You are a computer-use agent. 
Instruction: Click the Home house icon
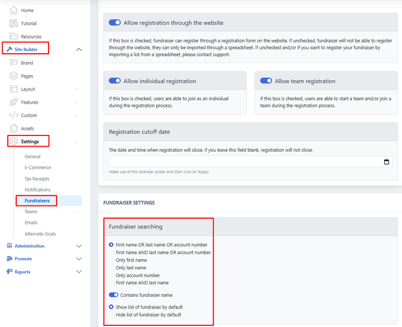click(14, 10)
